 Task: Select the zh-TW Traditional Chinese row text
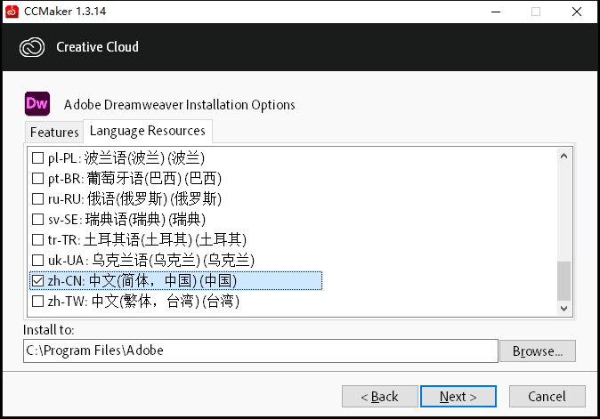tap(143, 302)
